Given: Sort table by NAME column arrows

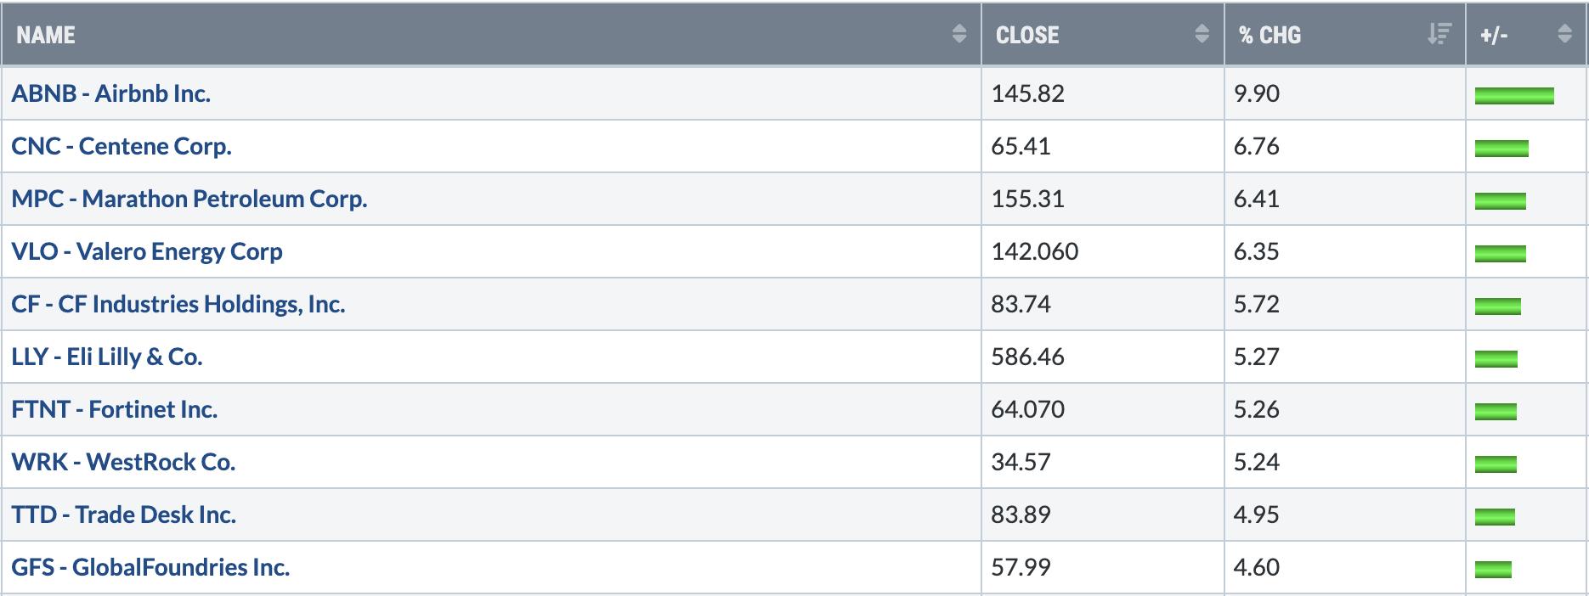Looking at the screenshot, I should pyautogui.click(x=959, y=34).
